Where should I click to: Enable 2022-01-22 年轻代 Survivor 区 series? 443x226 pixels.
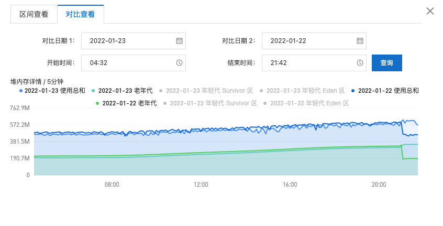point(210,103)
